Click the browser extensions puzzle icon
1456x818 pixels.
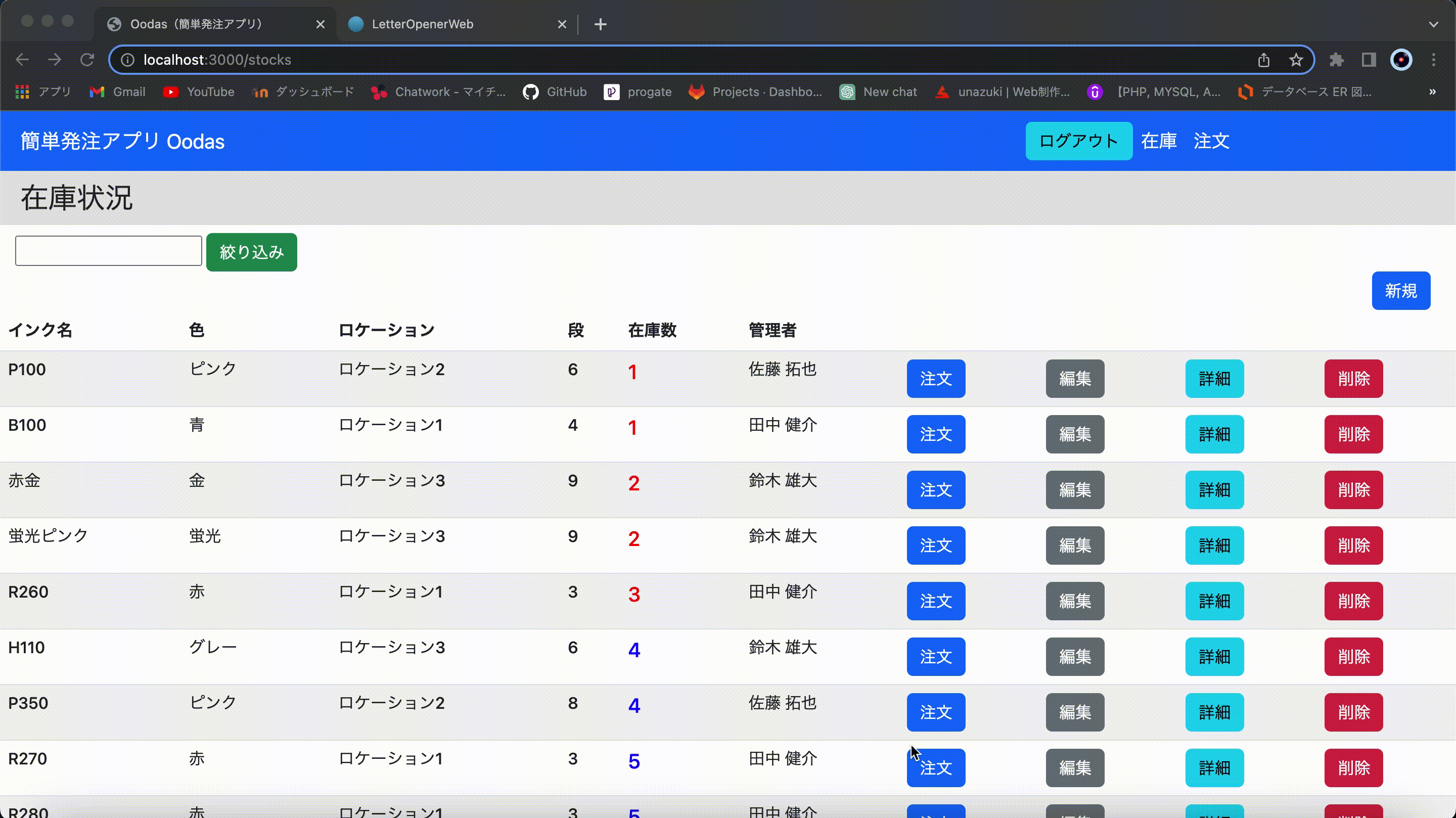[1336, 59]
